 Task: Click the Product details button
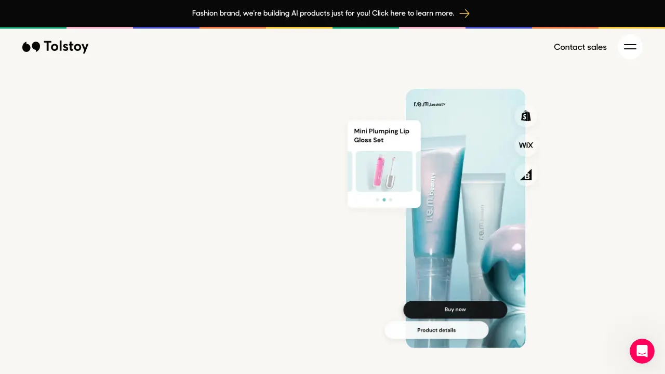(x=436, y=330)
